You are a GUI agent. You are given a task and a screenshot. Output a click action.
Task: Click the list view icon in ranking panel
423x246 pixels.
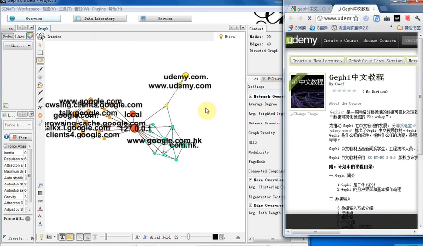click(6, 106)
